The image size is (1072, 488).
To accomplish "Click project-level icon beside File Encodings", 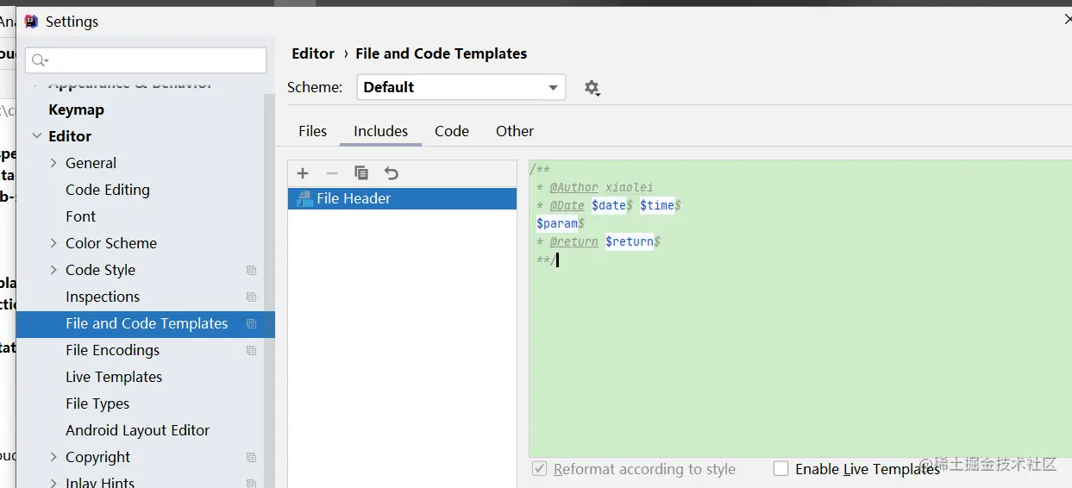I will 251,350.
